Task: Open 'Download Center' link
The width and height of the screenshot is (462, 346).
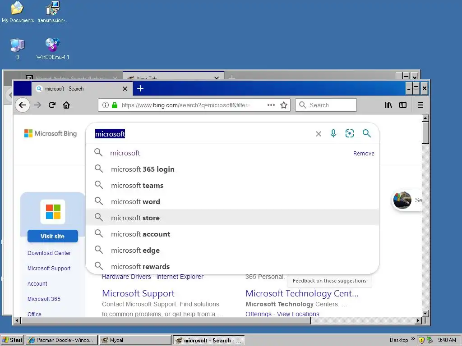Action: [49, 253]
